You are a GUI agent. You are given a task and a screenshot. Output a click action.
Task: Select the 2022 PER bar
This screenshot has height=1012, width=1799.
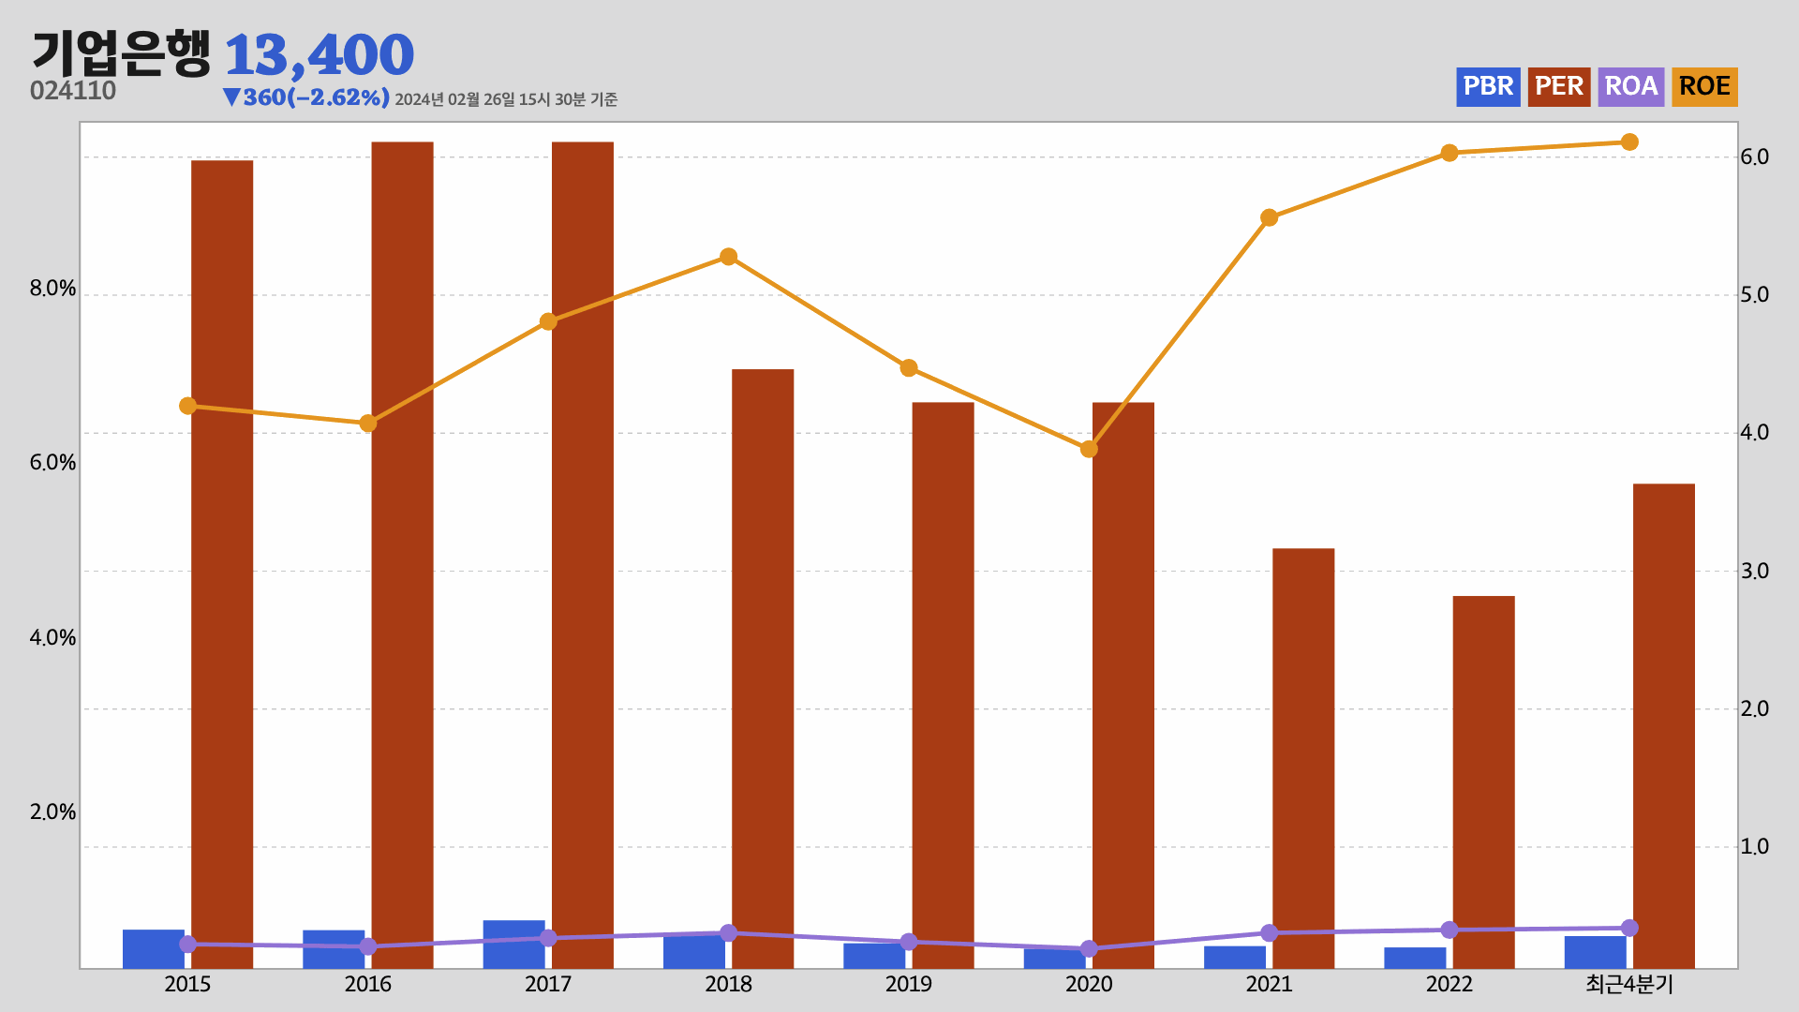[x=1483, y=781]
